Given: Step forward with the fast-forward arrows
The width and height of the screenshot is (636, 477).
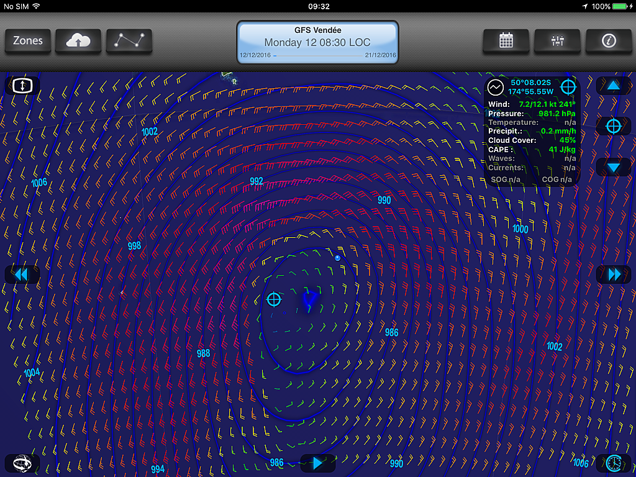Looking at the screenshot, I should pos(614,275).
